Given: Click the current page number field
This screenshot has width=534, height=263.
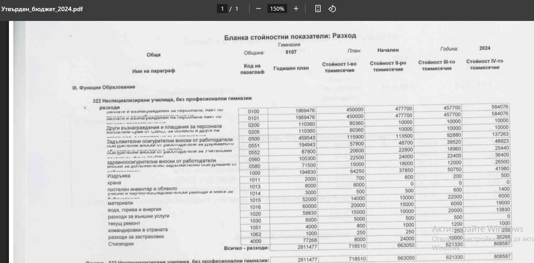Looking at the screenshot, I should click(x=222, y=9).
